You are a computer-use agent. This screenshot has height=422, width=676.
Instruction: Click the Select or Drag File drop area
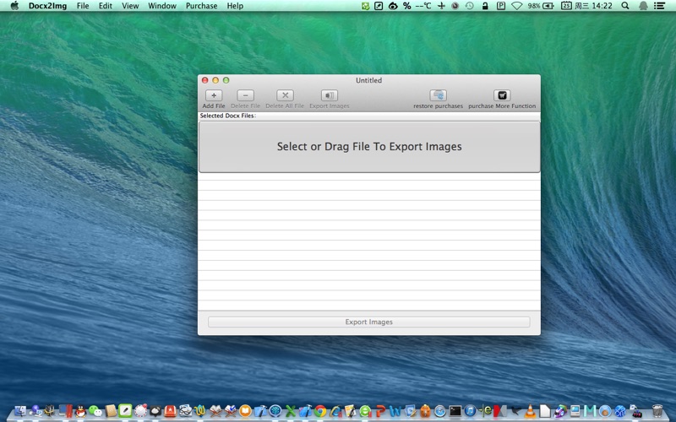(x=369, y=146)
